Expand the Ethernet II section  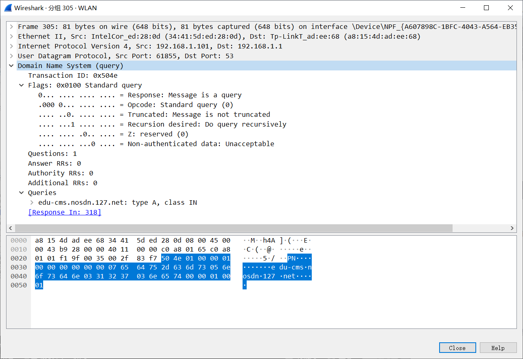click(11, 37)
